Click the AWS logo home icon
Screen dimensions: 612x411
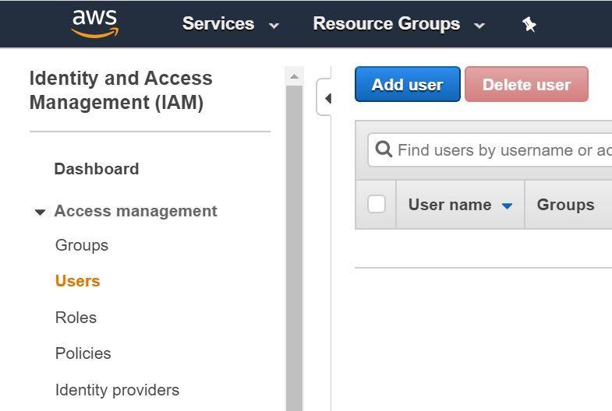click(x=94, y=23)
